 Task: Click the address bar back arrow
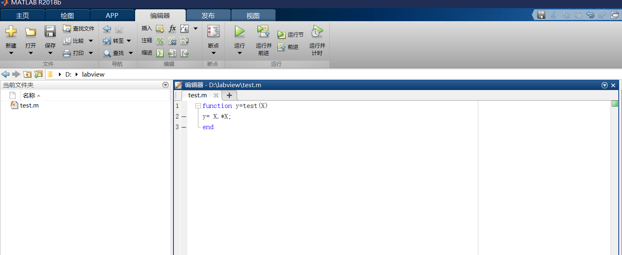5,74
